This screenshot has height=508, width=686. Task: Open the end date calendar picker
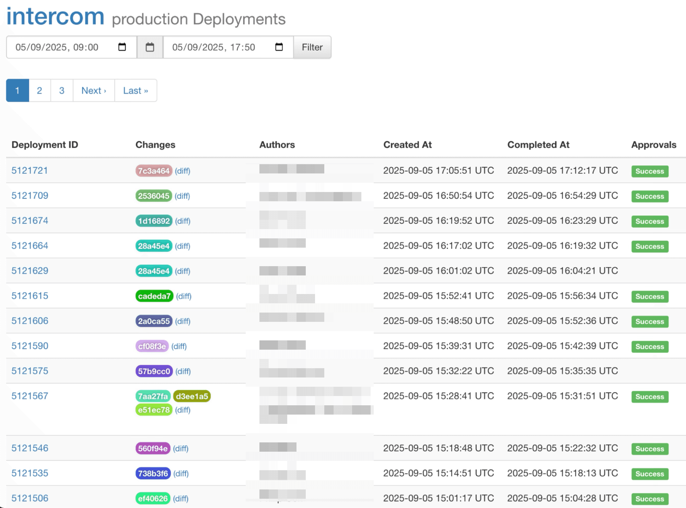[279, 47]
